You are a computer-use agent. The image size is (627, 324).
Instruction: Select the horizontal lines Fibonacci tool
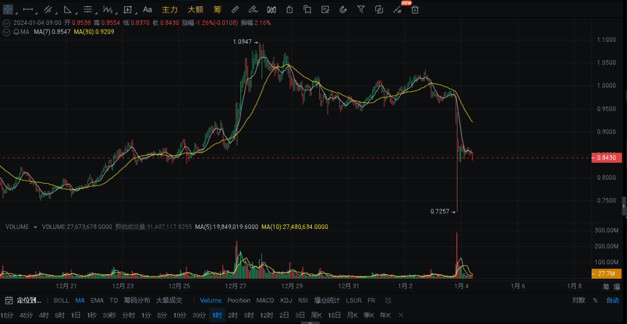(87, 9)
